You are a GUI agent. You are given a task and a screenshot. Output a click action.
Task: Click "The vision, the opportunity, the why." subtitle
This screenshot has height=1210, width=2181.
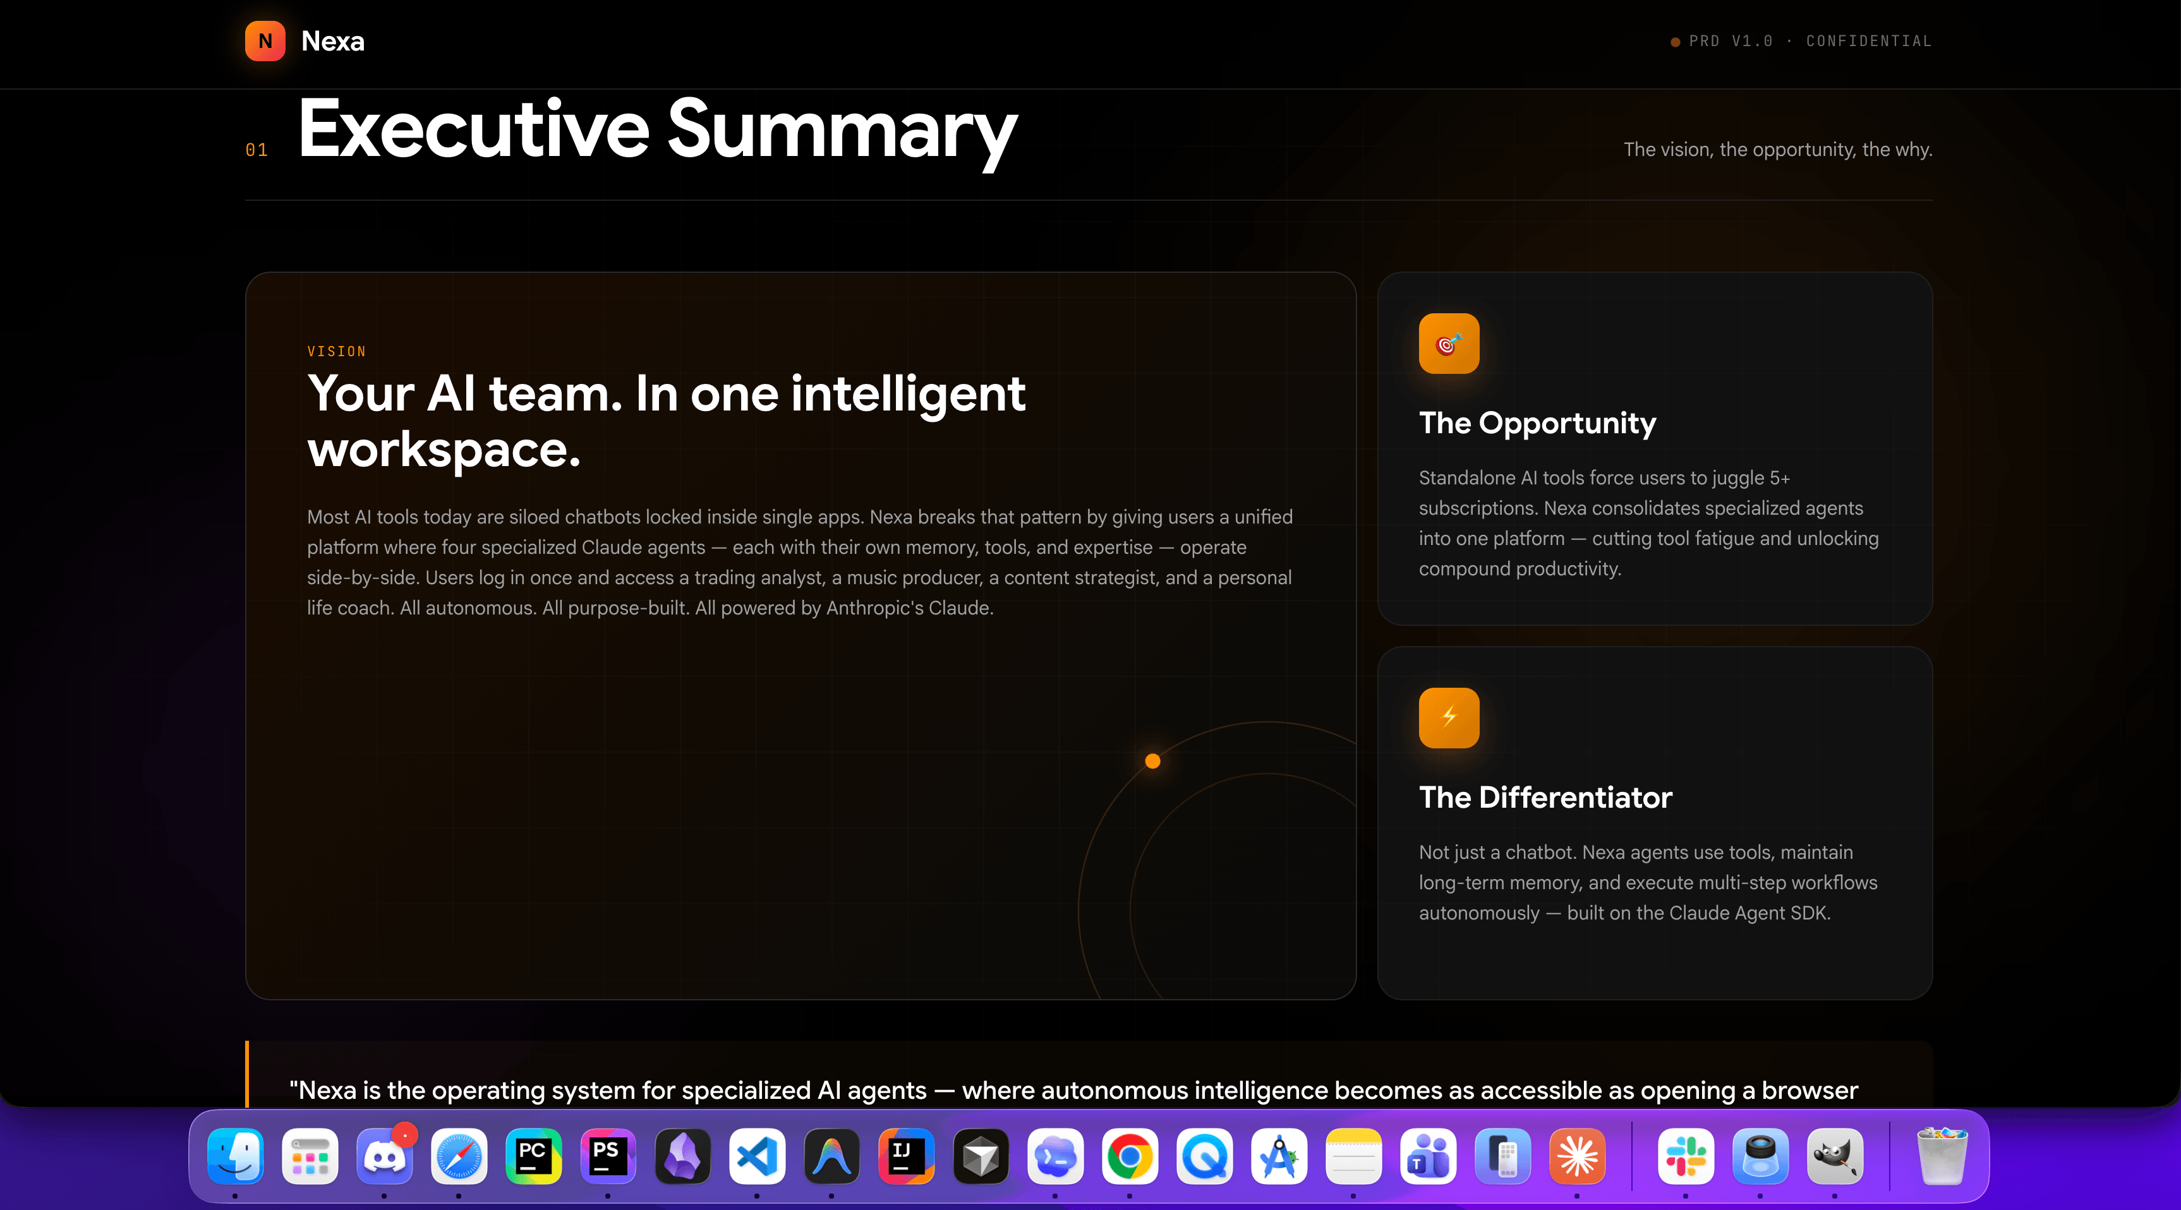click(1778, 150)
